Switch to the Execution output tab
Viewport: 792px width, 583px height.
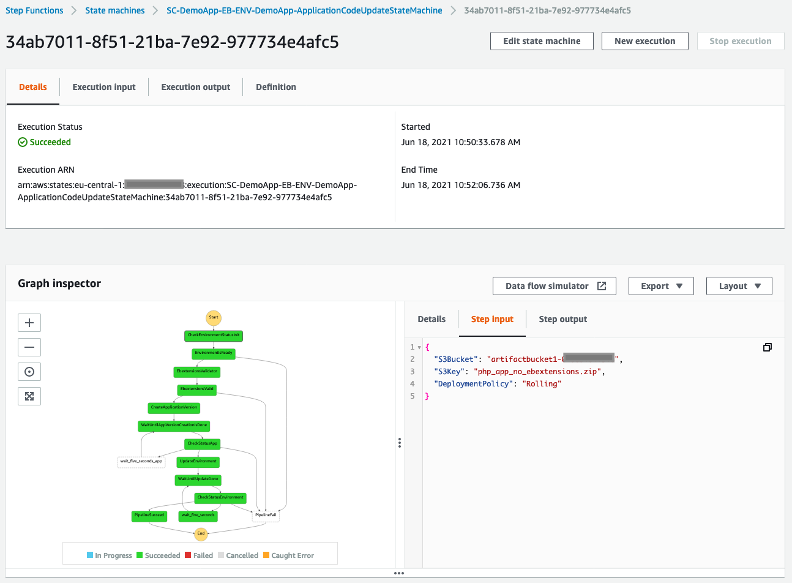point(196,87)
